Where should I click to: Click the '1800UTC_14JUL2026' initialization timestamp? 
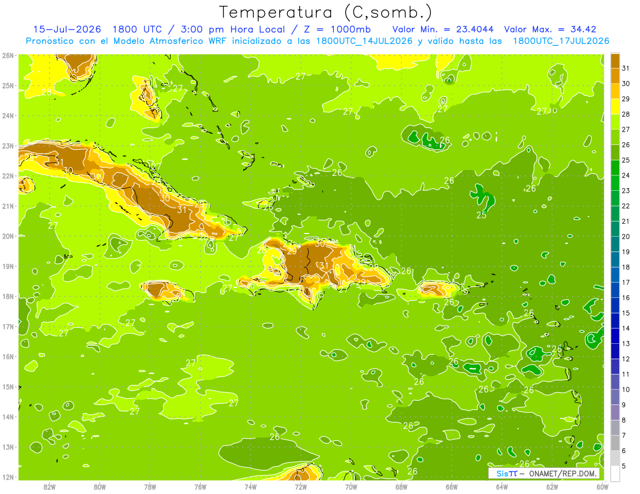tap(364, 41)
